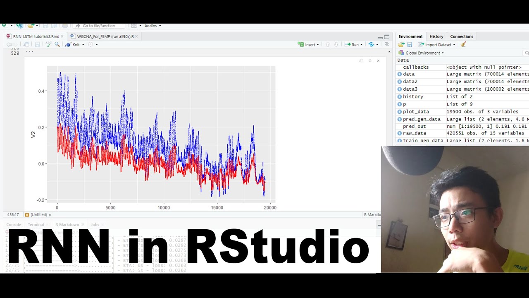Click the callbacks row in Environment

pyautogui.click(x=462, y=67)
